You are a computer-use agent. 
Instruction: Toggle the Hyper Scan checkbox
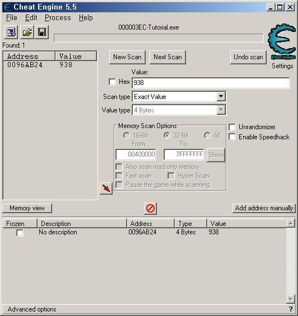pyautogui.click(x=171, y=176)
